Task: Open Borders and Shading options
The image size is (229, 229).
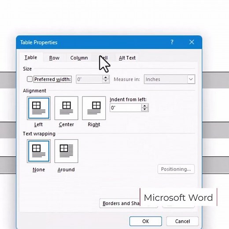Action: coord(129,203)
